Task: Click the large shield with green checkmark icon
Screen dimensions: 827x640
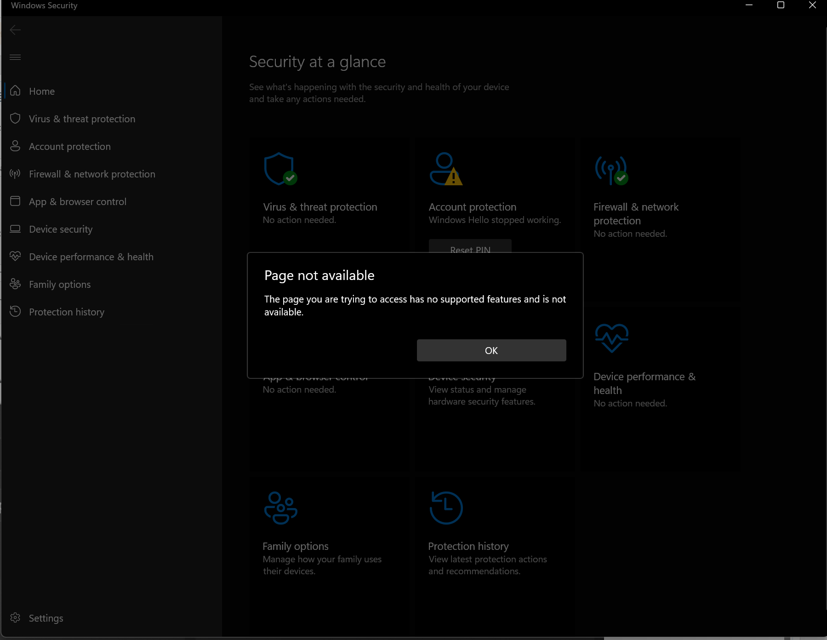Action: [x=280, y=169]
